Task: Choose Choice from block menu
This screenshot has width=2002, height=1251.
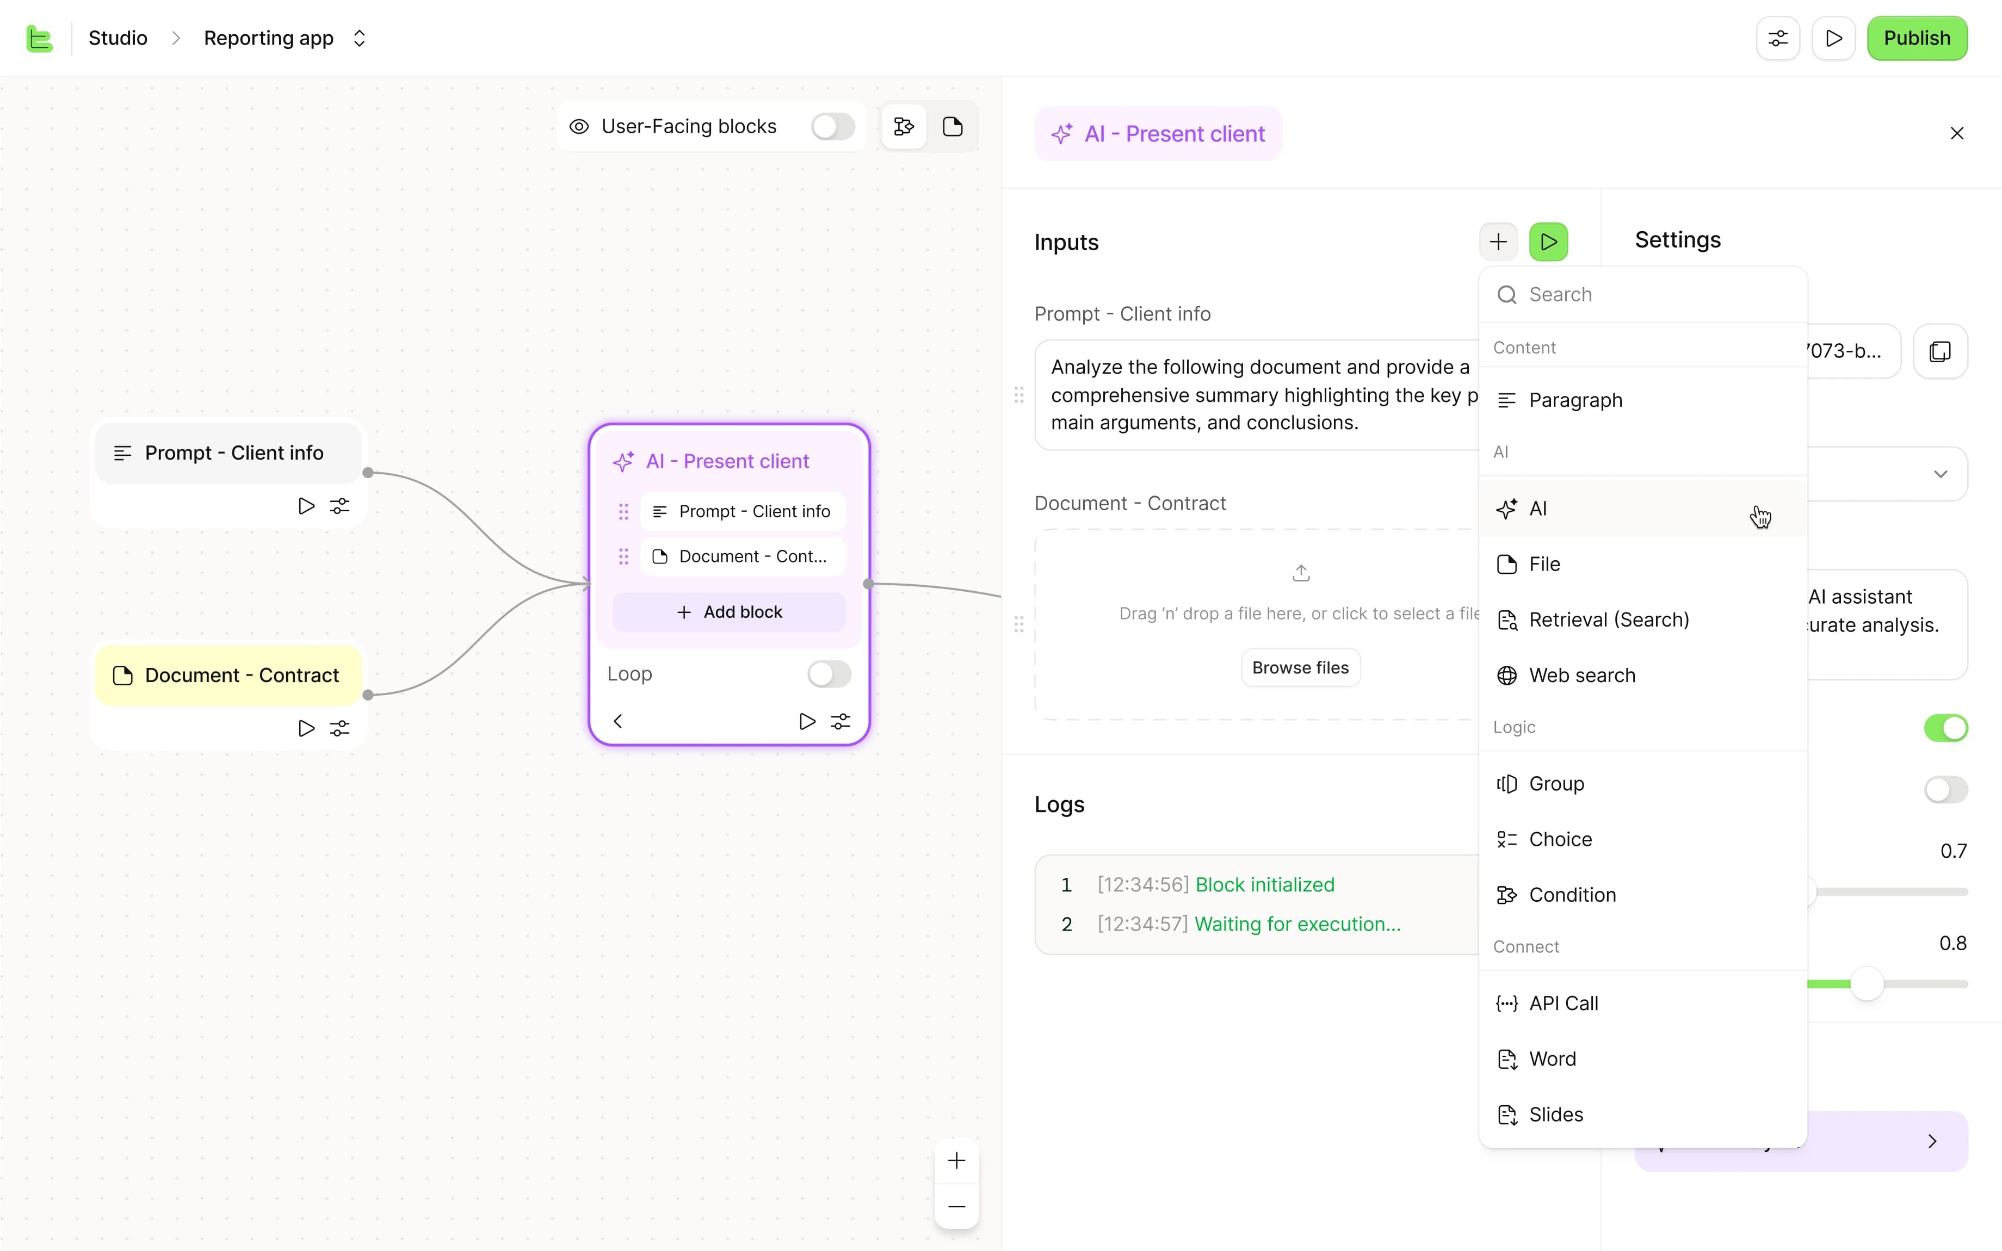Action: (x=1643, y=839)
